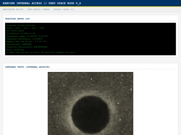Click the Subsurface Interference entry
The image size is (181, 135).
click(x=24, y=39)
